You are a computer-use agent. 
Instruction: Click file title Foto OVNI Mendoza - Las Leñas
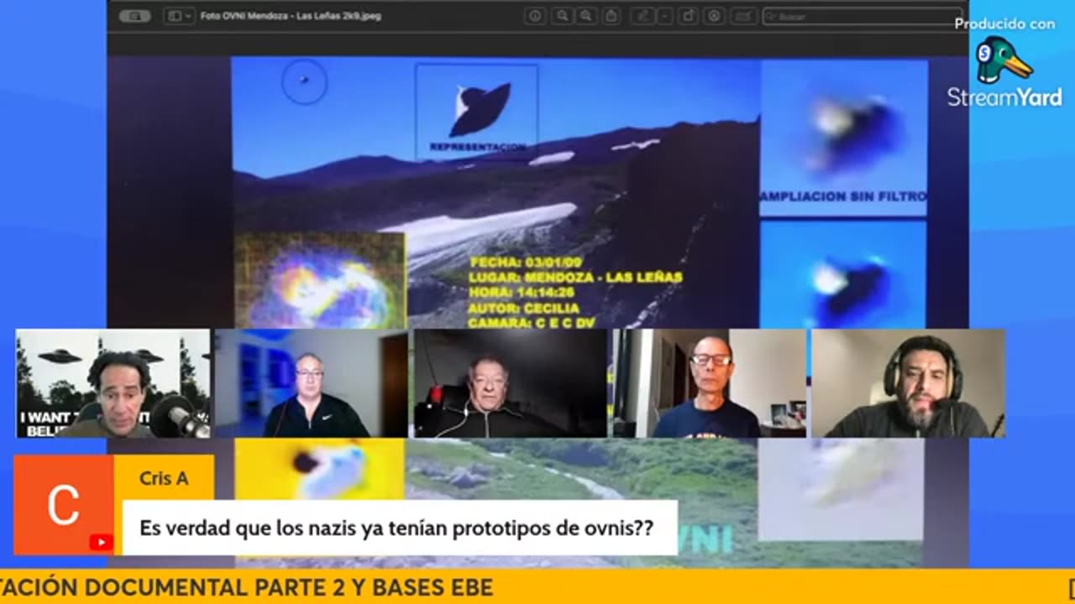291,16
